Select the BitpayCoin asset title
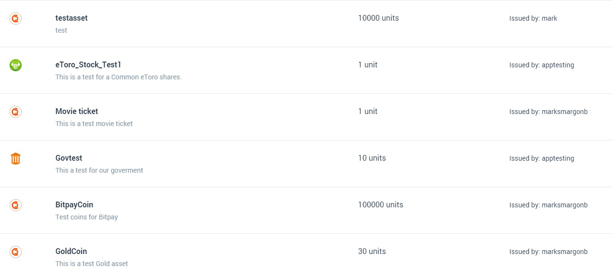Screen dimensions: 613x280 (x=75, y=205)
